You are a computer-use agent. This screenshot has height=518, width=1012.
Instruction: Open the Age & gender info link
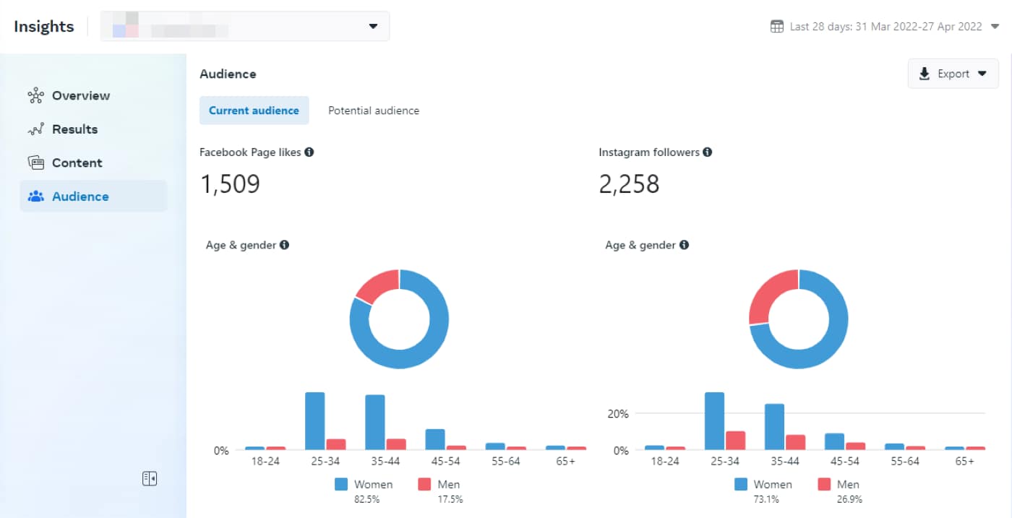point(285,245)
